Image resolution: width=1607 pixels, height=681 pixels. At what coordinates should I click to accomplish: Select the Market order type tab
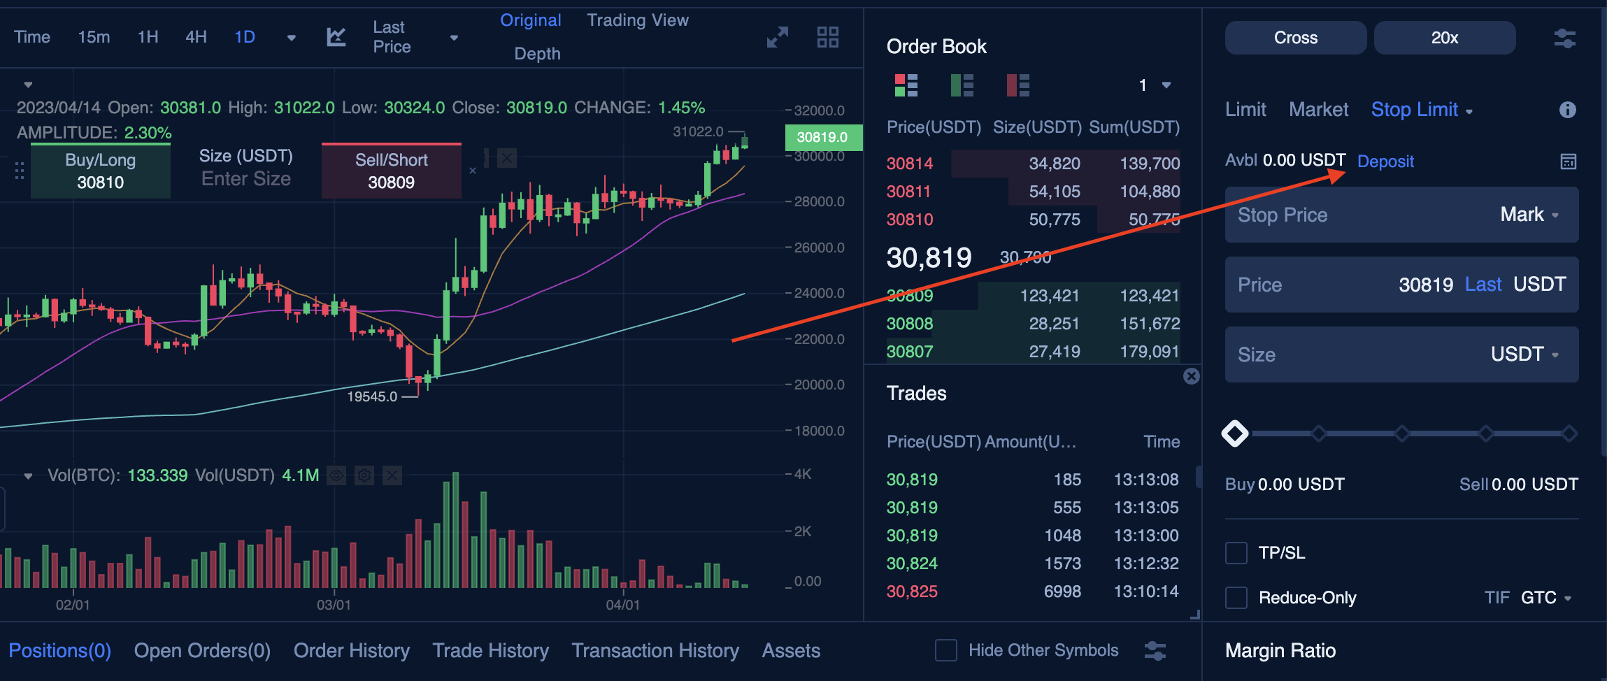[1318, 110]
